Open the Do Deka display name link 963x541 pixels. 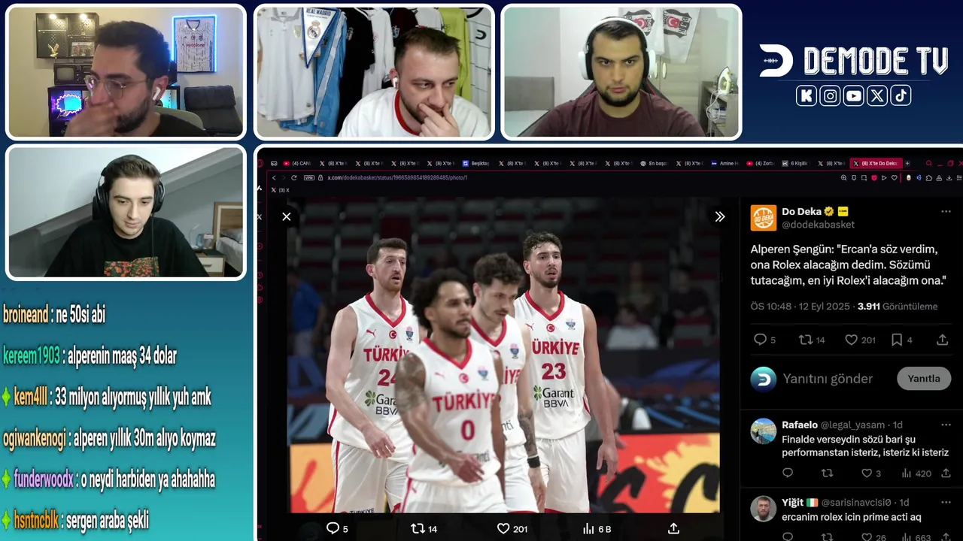point(801,211)
